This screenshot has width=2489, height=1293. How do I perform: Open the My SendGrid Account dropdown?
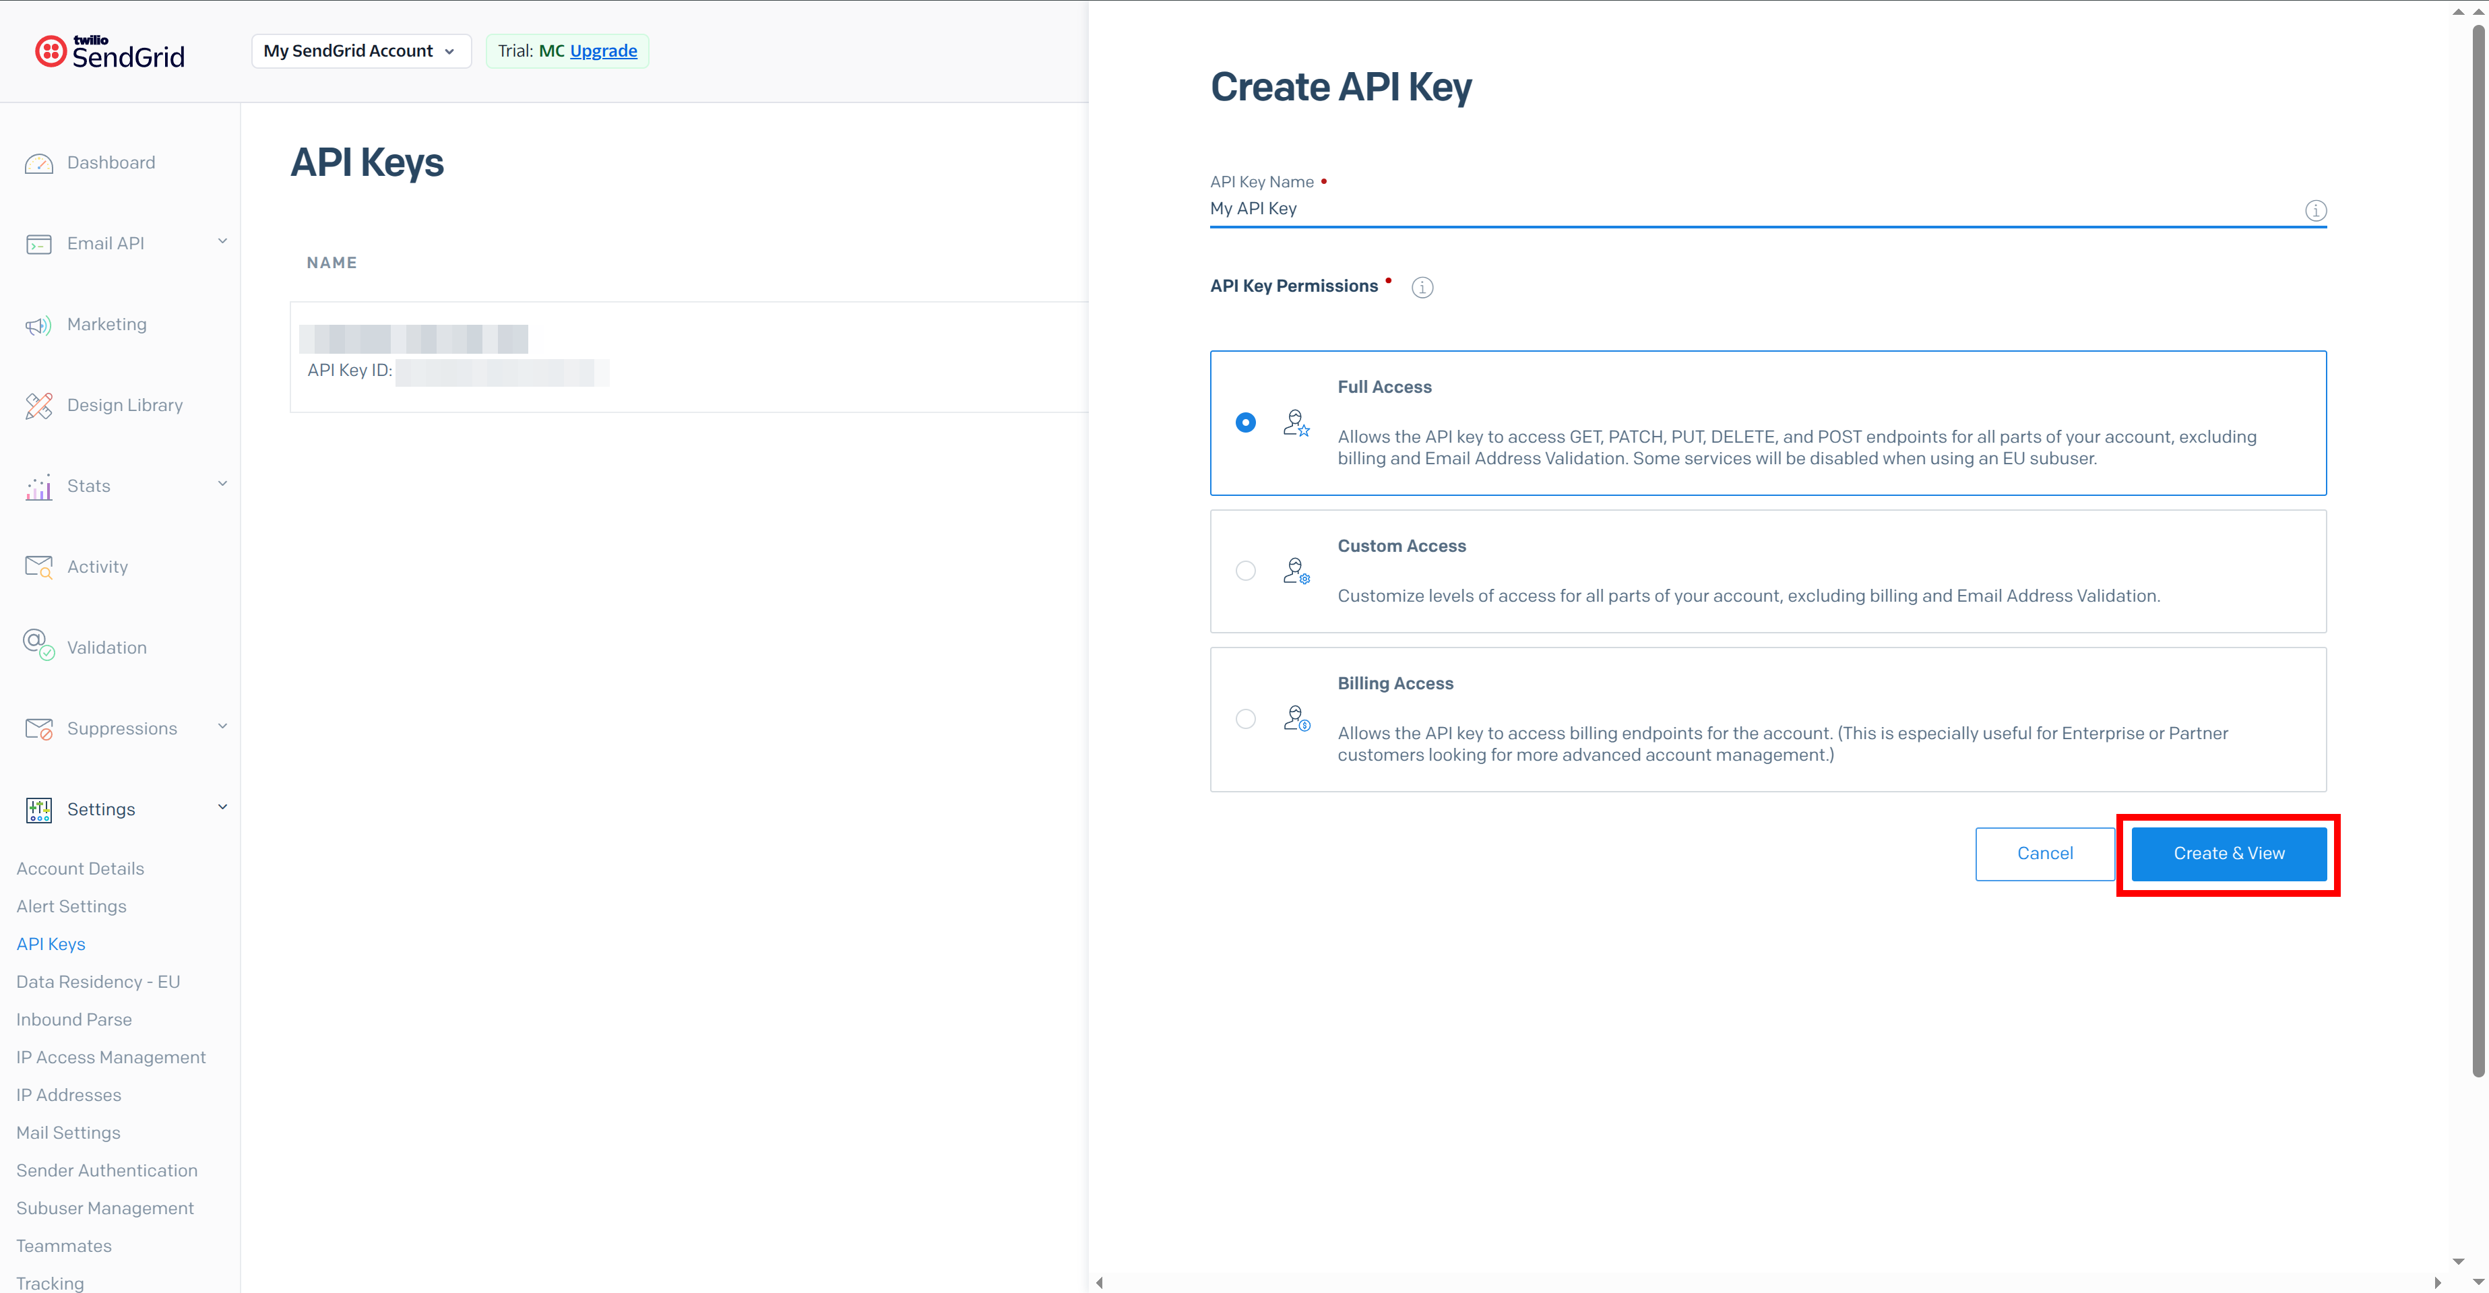click(x=360, y=51)
